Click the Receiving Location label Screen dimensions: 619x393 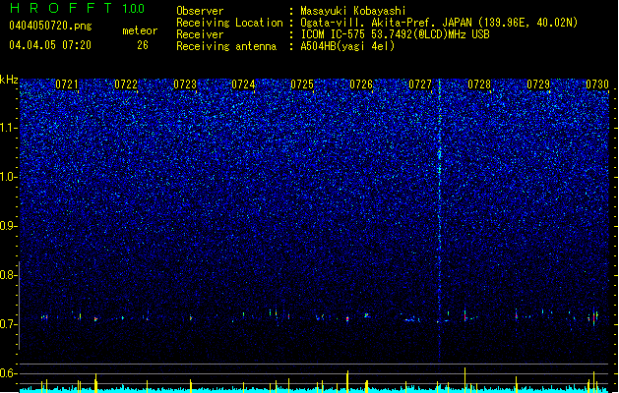tap(229, 23)
